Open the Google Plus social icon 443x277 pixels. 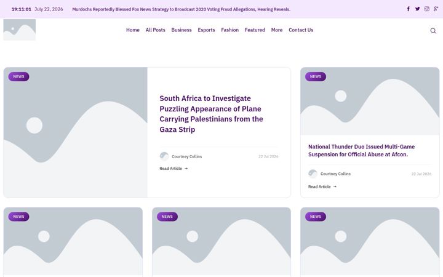pos(436,9)
